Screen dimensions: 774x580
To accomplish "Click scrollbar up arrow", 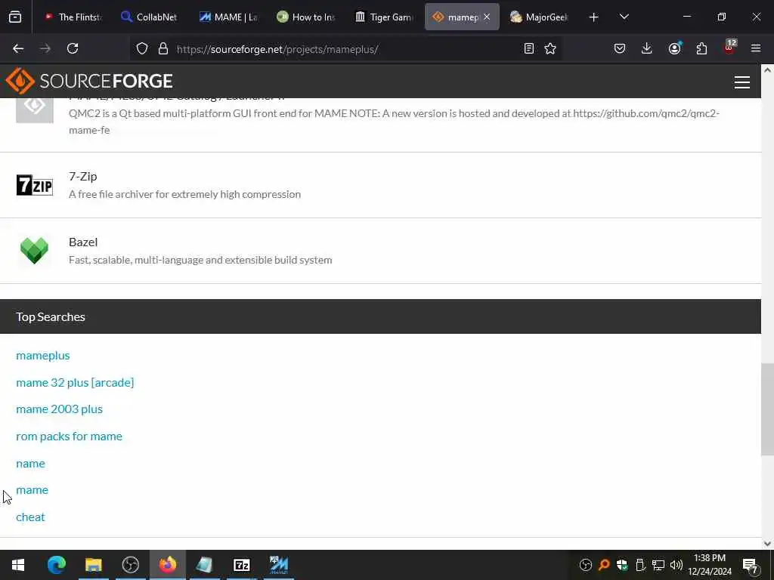I will tap(767, 70).
